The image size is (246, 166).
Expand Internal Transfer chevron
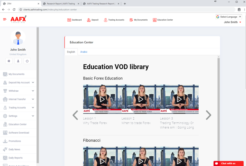33,99
